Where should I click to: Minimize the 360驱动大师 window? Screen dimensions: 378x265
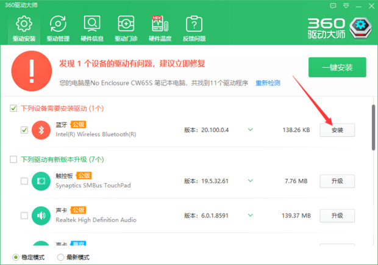(358, 6)
